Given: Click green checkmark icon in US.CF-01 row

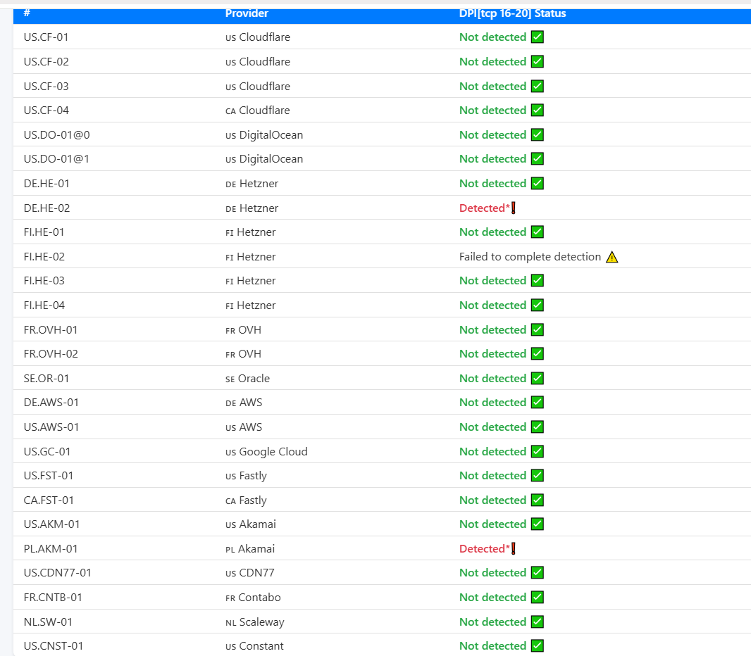Looking at the screenshot, I should [538, 37].
